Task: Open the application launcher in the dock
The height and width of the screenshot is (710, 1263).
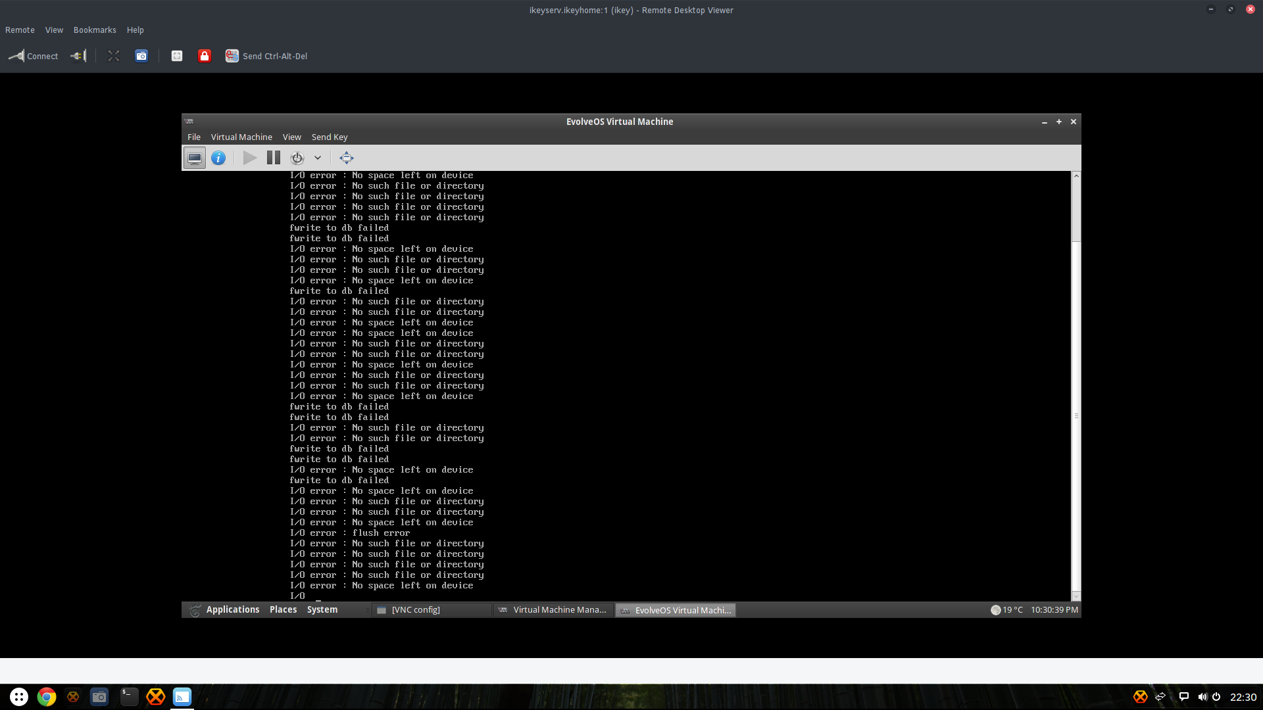Action: (x=19, y=697)
